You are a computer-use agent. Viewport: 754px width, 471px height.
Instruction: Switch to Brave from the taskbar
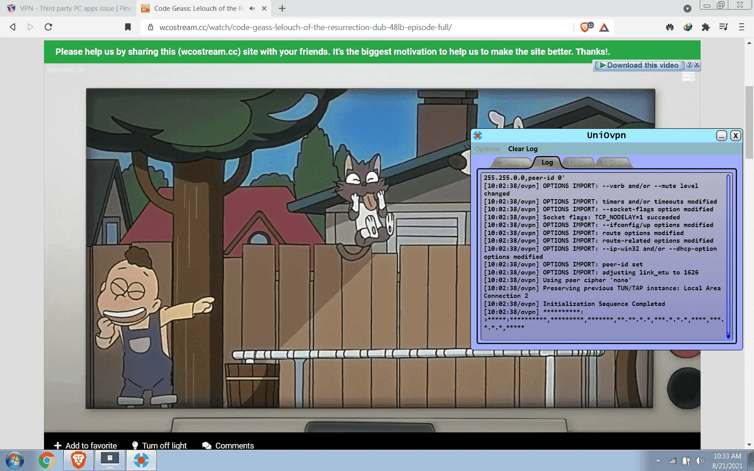(78, 461)
